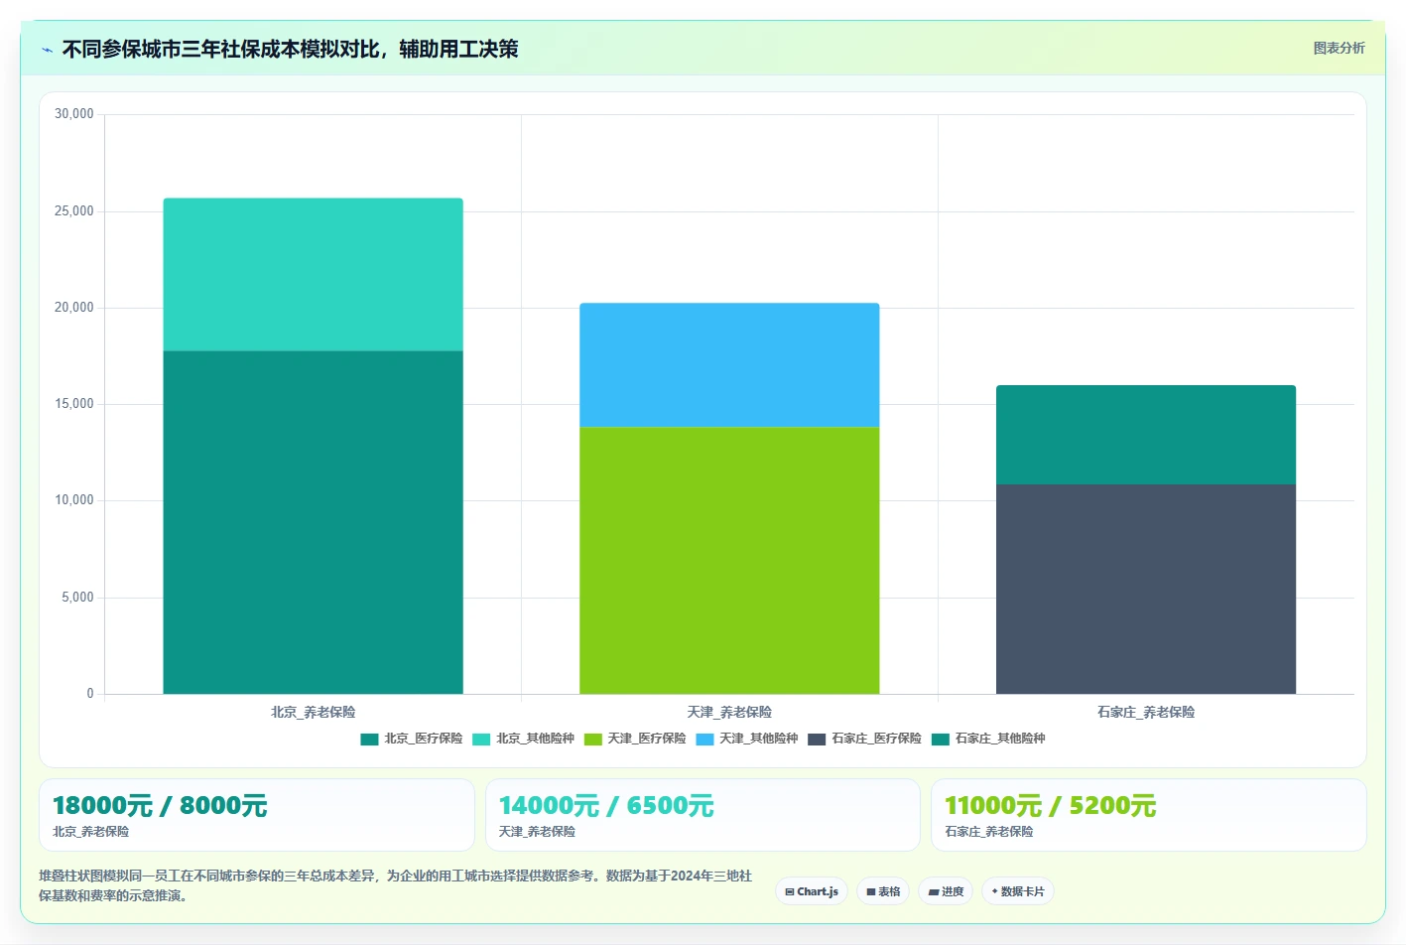Click the green 天津 medical insurance bar
Viewport: 1406px width, 945px height.
coord(729,560)
